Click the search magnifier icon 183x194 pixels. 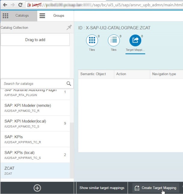click(x=69, y=84)
